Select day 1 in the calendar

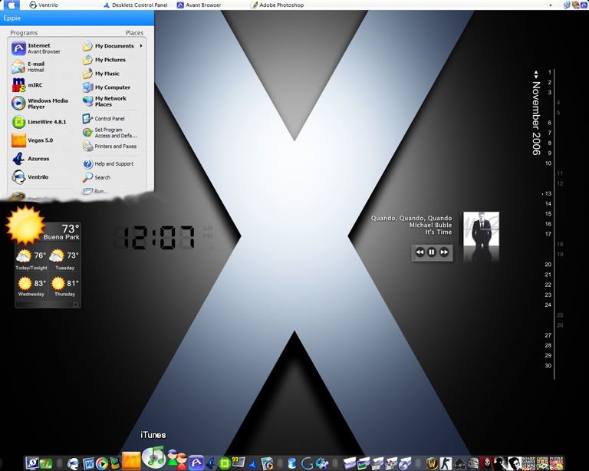pos(550,72)
